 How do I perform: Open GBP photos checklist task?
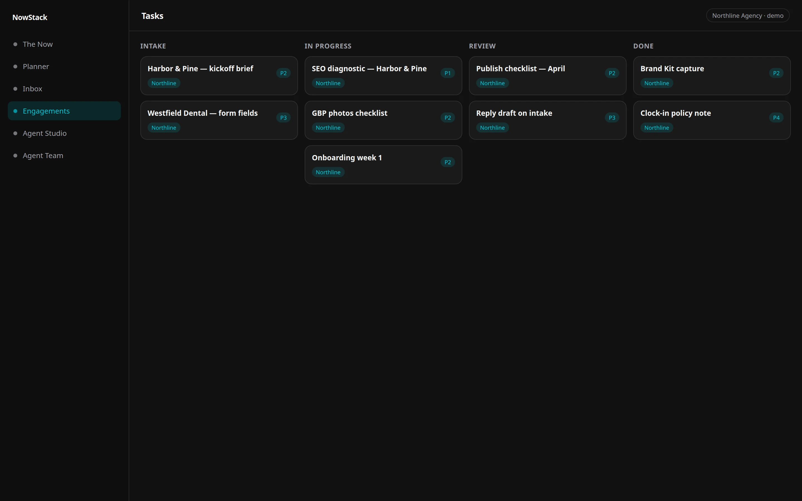pos(383,120)
